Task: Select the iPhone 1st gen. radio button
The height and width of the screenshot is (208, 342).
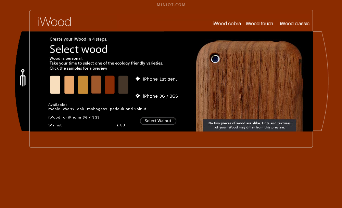Action: [x=138, y=79]
